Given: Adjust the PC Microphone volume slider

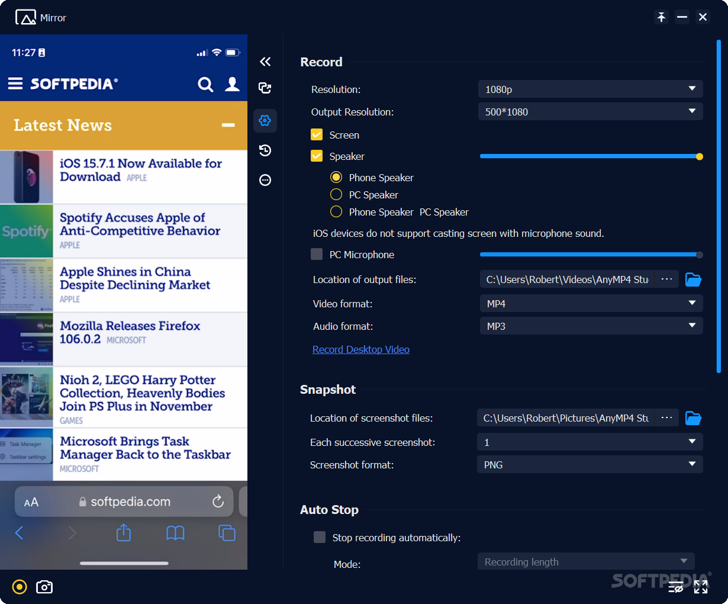Looking at the screenshot, I should click(591, 255).
